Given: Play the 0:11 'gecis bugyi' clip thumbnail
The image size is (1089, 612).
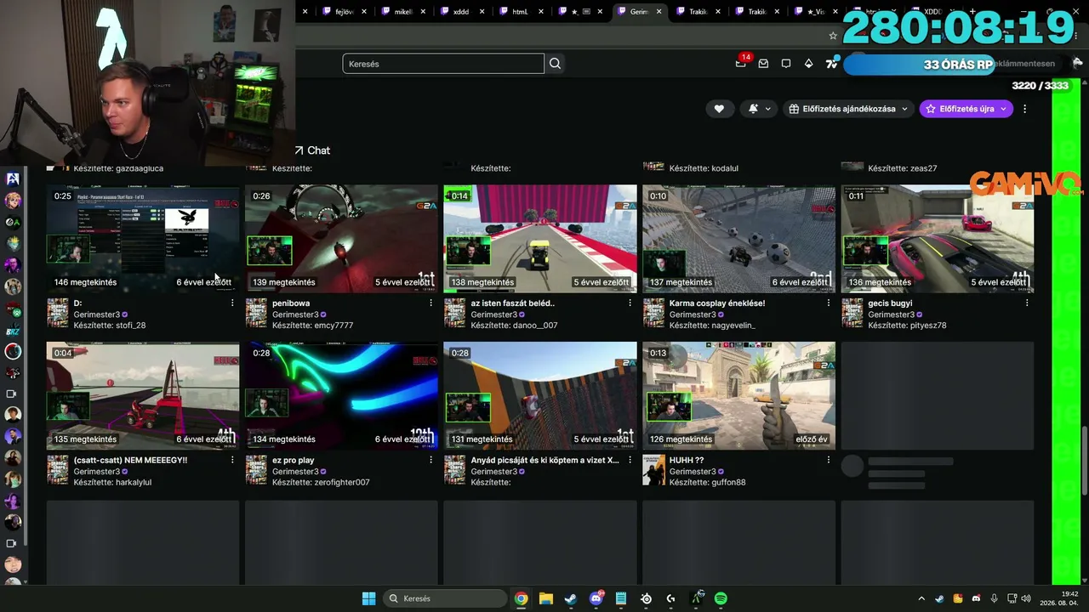Looking at the screenshot, I should pyautogui.click(x=938, y=239).
